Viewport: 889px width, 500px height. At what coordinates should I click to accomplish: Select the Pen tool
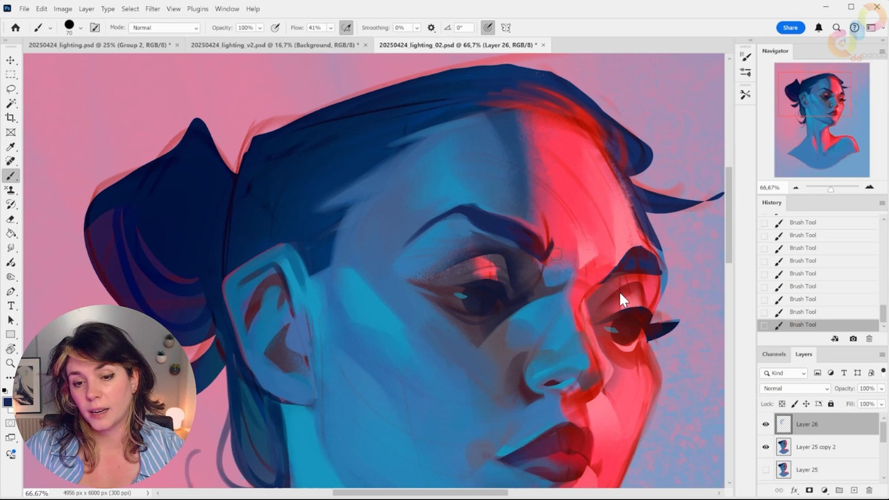point(10,292)
